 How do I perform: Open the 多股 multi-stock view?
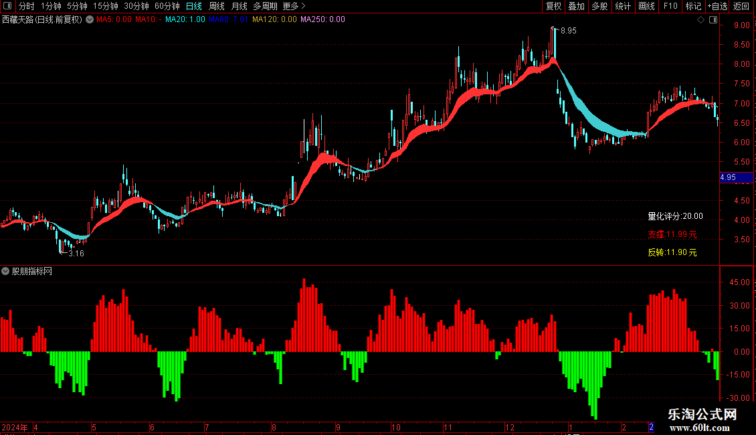point(600,6)
